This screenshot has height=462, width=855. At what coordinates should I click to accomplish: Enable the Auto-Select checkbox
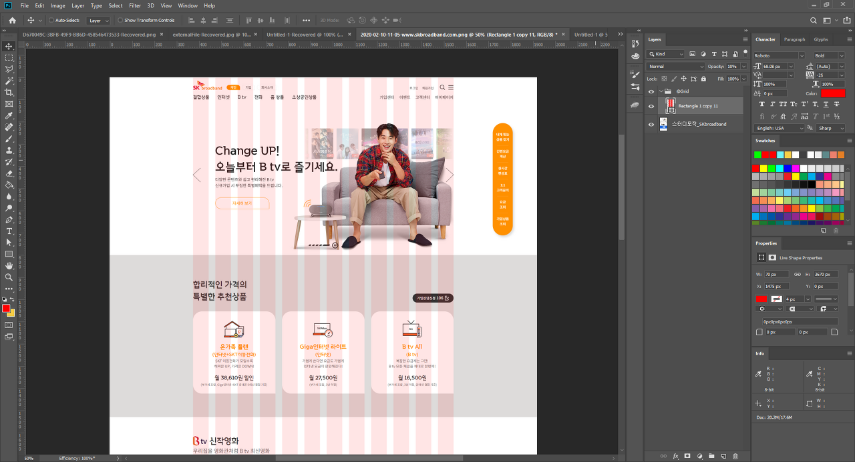[x=51, y=21]
